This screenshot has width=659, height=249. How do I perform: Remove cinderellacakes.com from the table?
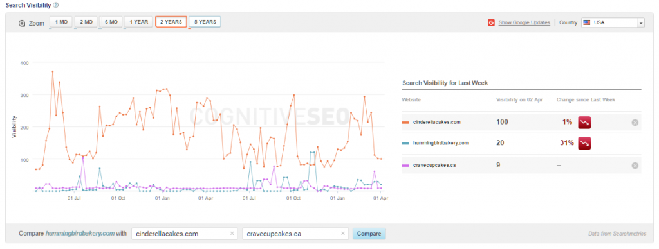tap(635, 123)
